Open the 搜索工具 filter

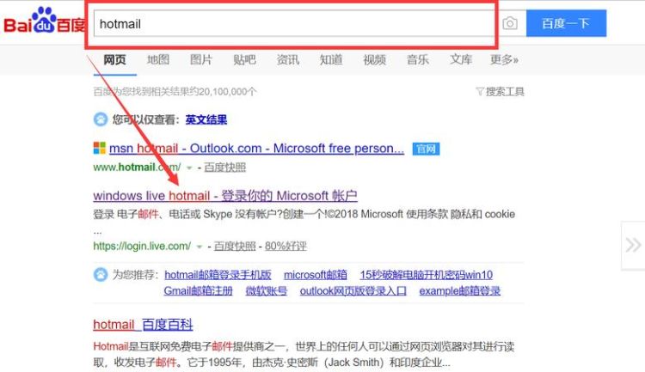pos(501,91)
